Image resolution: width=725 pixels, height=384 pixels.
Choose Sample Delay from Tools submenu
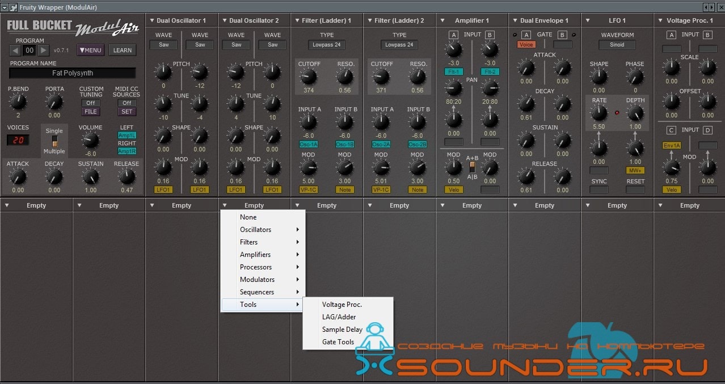(x=348, y=330)
